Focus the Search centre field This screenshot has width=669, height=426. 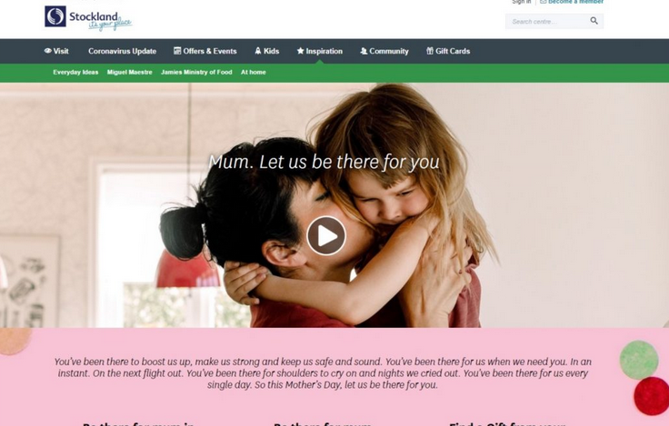554,21
